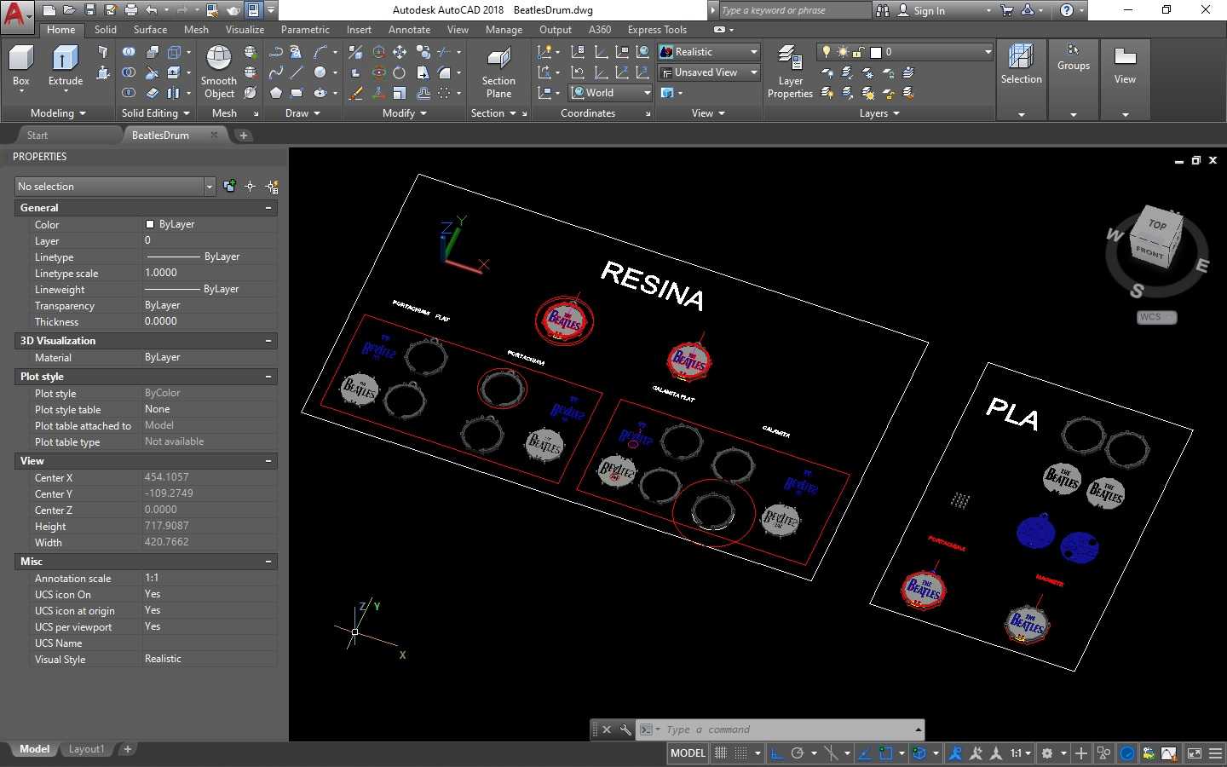
Task: Save the drawing from Quick Access toolbar
Action: (90, 10)
